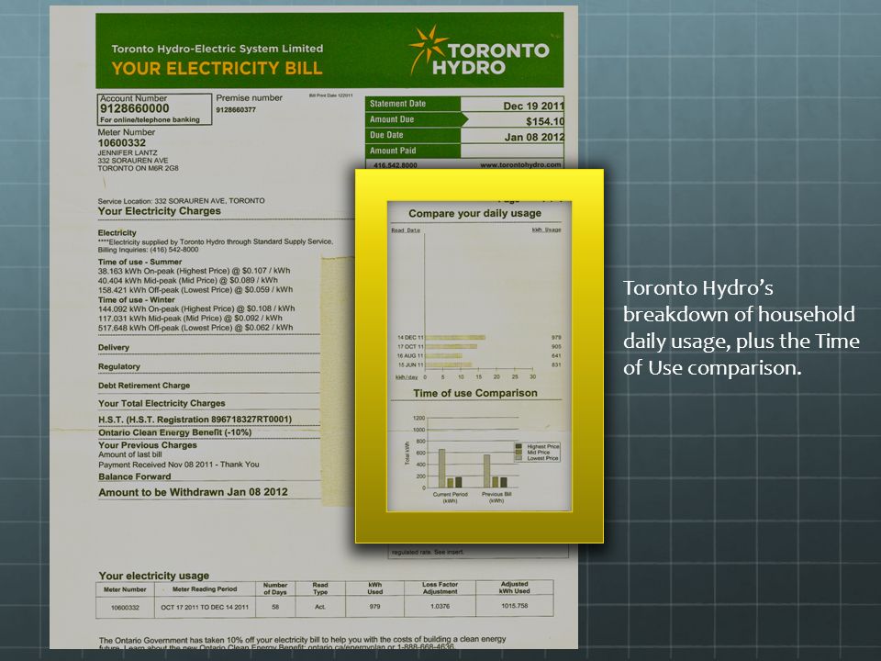
Task: Click the 17 OCT 11 usage bar
Action: click(x=452, y=347)
